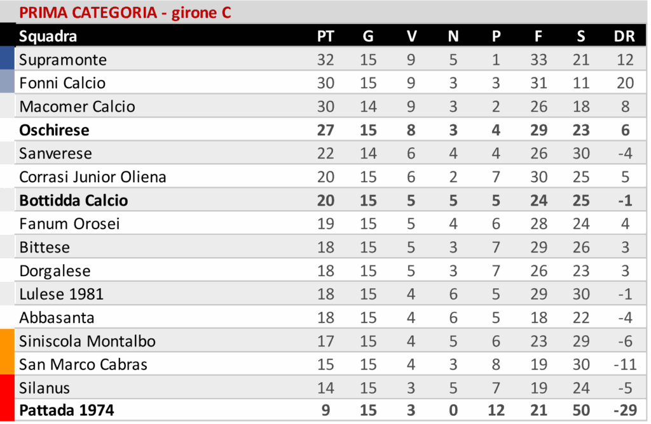Click the orange marker beside Siniscola Montalbo
The height and width of the screenshot is (424, 651).
[x=7, y=351]
